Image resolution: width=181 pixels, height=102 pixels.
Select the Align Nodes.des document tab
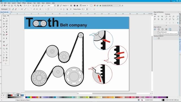(x=5, y=12)
